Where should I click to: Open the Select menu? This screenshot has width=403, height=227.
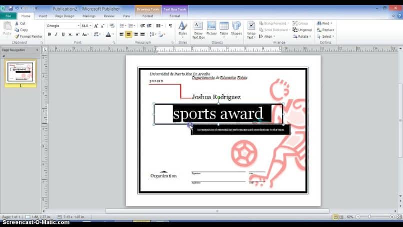point(325,37)
